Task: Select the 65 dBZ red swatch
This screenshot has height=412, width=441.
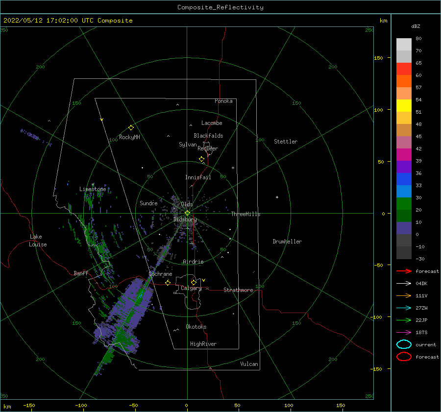Action: 404,69
